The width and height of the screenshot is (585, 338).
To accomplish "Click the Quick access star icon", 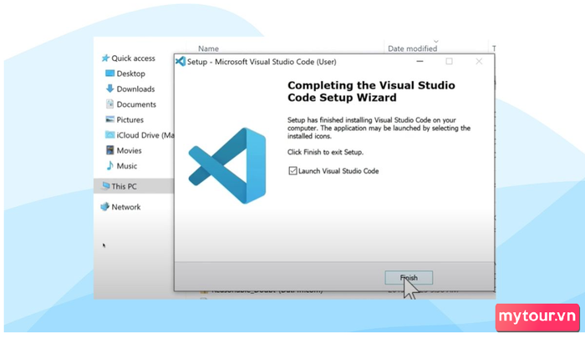I will pos(105,58).
